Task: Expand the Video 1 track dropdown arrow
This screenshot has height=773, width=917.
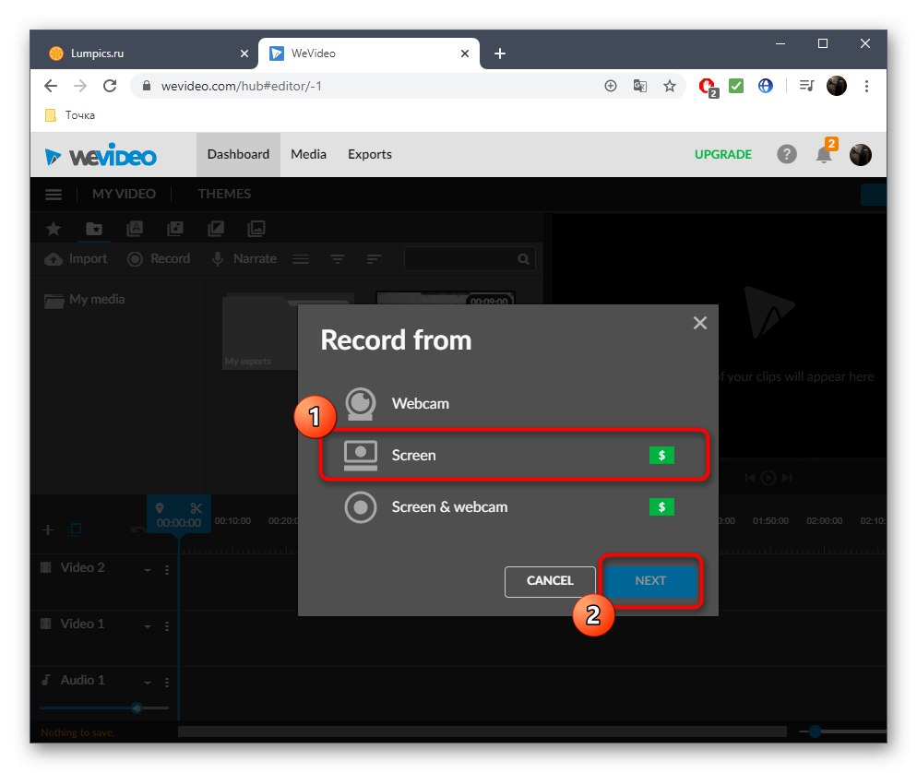Action: [x=148, y=624]
